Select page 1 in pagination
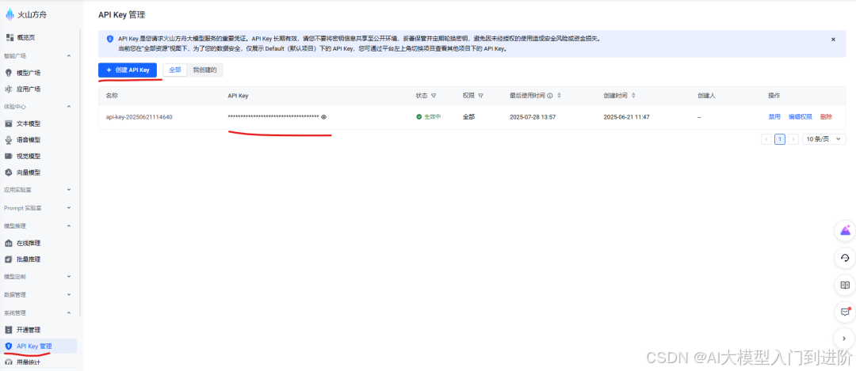856x371 pixels. click(x=780, y=139)
